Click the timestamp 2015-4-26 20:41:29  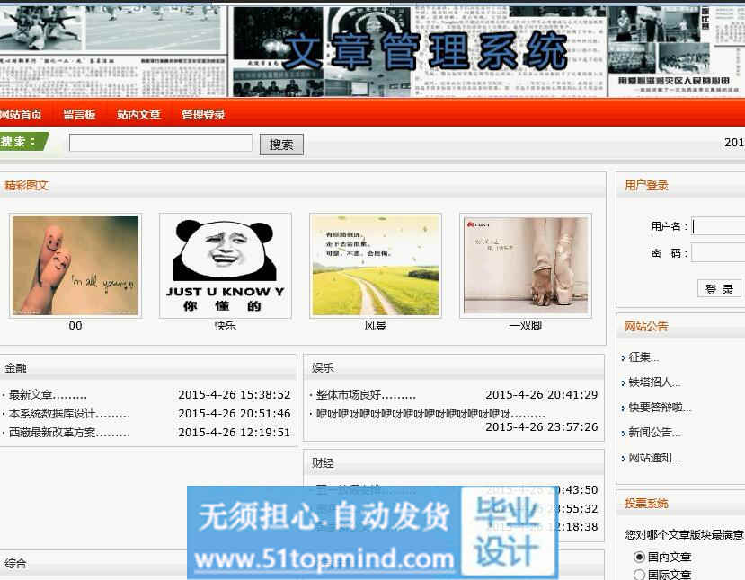pyautogui.click(x=542, y=394)
